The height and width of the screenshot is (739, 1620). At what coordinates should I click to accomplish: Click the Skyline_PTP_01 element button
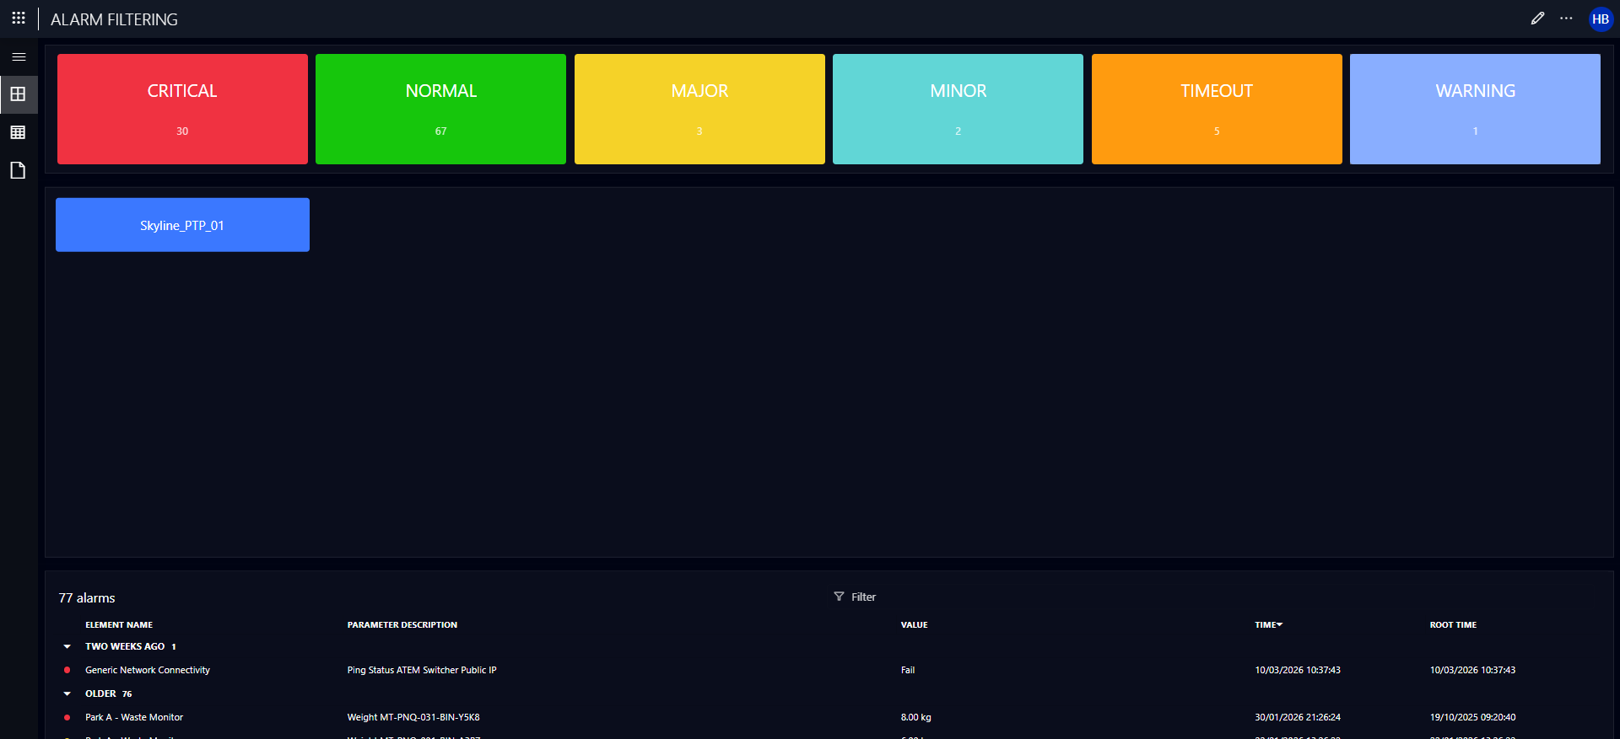tap(182, 225)
